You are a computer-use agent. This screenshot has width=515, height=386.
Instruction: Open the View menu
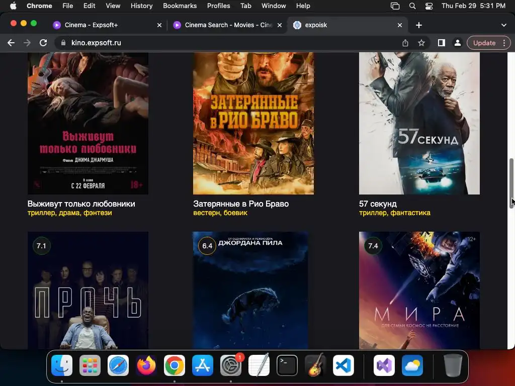coord(113,6)
